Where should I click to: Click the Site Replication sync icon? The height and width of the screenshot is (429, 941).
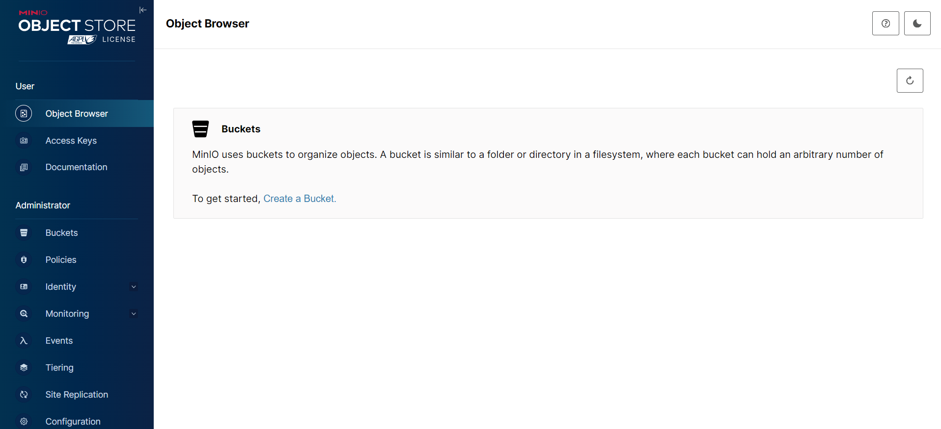coord(24,395)
